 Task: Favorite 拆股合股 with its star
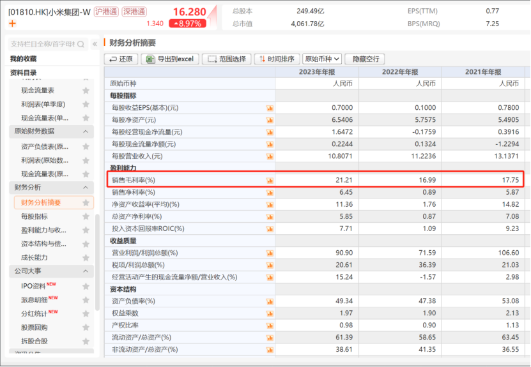[x=86, y=341]
